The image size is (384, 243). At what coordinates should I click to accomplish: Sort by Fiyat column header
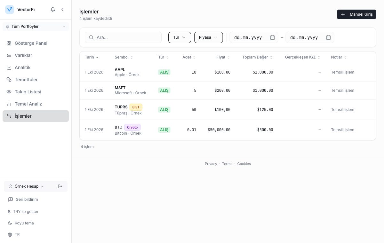coord(223,57)
